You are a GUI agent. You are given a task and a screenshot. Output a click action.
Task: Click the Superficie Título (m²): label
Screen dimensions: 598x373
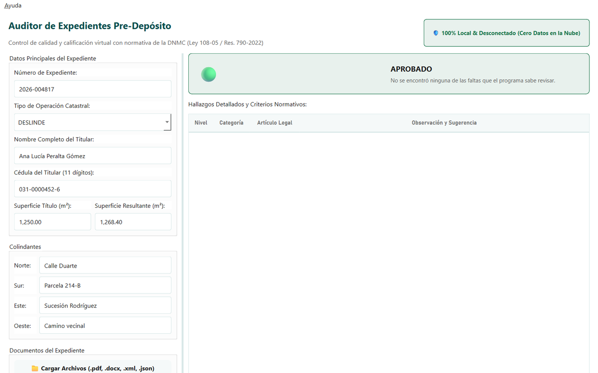43,205
